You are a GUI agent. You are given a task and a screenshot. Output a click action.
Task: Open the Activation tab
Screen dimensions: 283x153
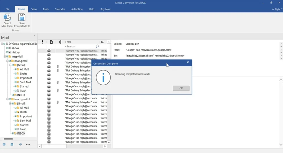[x=77, y=9]
